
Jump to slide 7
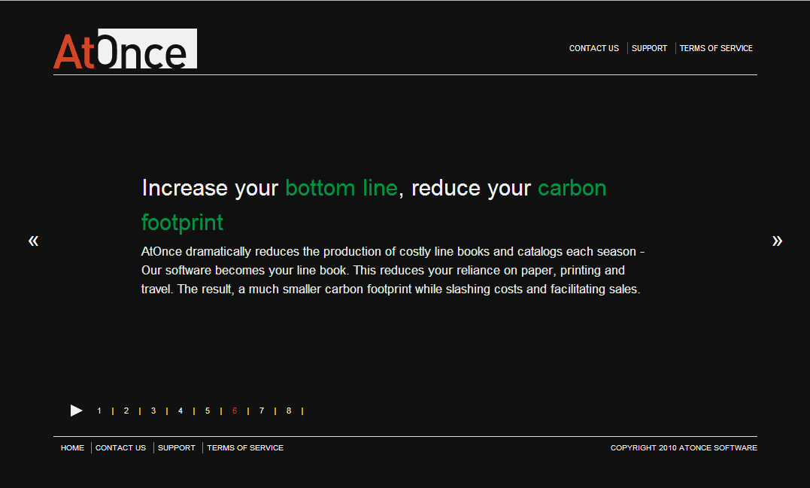[262, 411]
